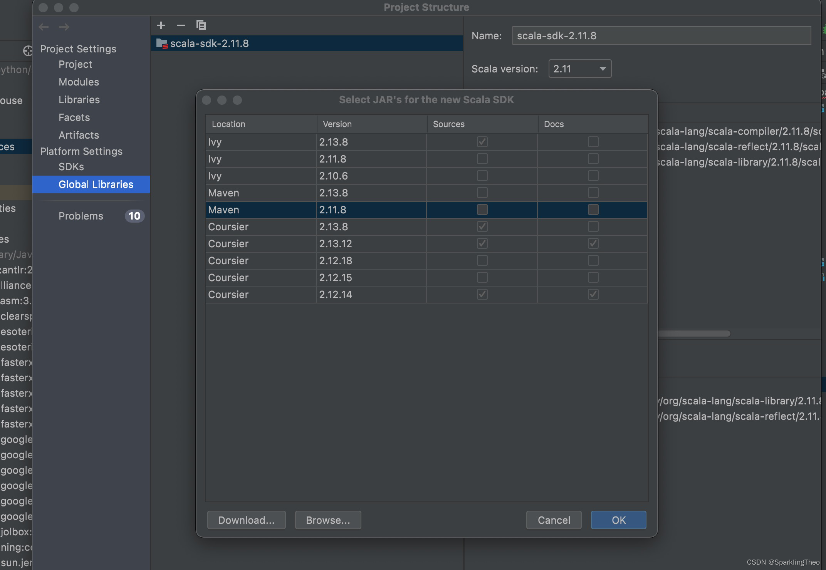This screenshot has height=570, width=826.
Task: Select Maven 2.11.8 row in JAR list
Action: [426, 210]
